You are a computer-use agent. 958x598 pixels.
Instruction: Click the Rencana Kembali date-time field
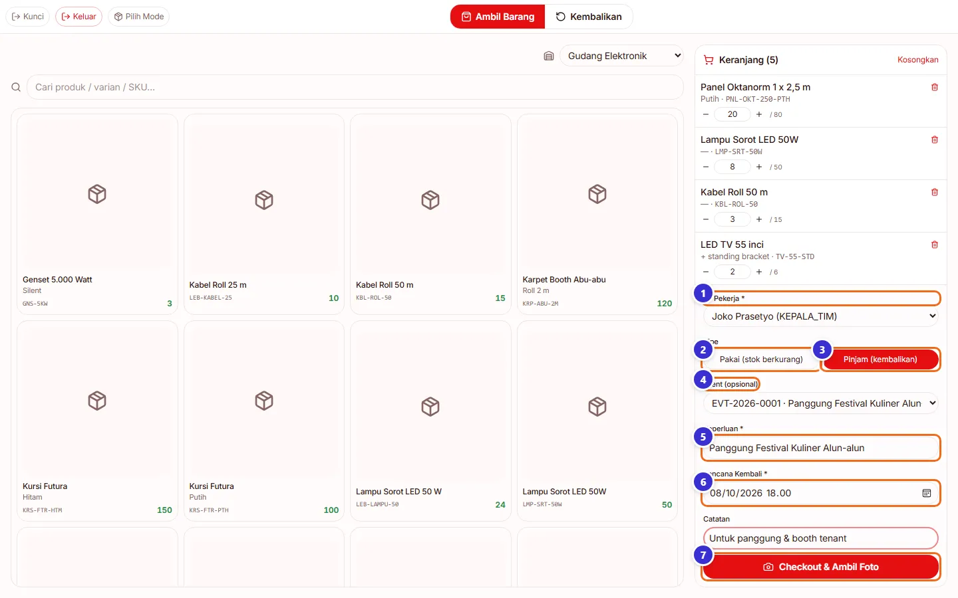(821, 493)
